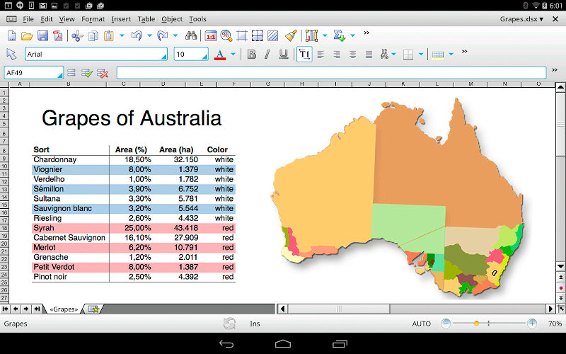Expand the borders dropdown arrow

click(421, 55)
